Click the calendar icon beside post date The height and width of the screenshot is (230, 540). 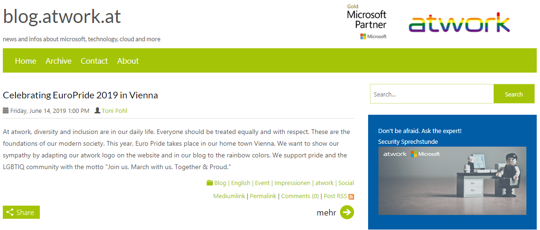pyautogui.click(x=6, y=111)
